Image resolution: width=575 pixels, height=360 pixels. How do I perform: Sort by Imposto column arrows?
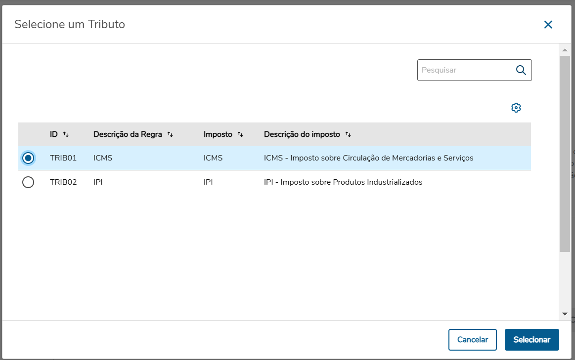240,134
